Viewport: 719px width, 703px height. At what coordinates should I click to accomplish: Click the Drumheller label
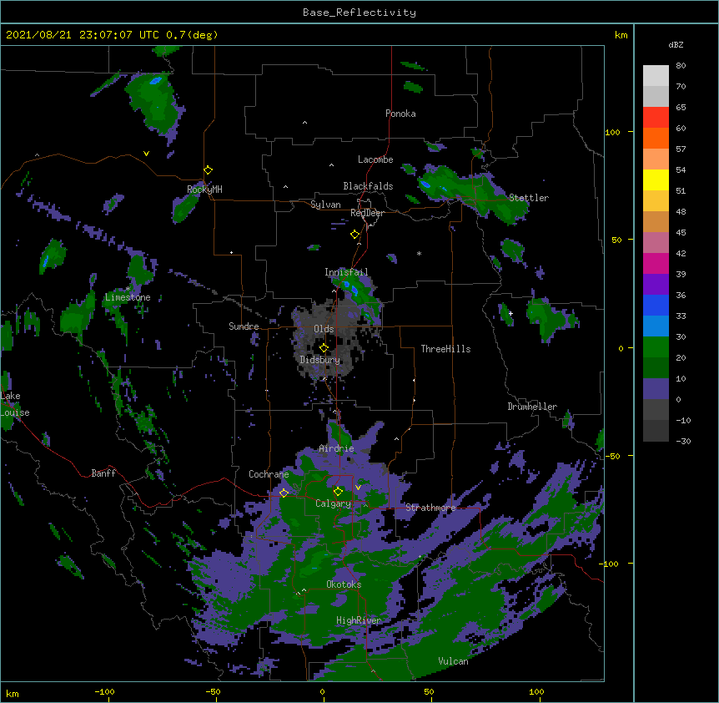point(532,407)
